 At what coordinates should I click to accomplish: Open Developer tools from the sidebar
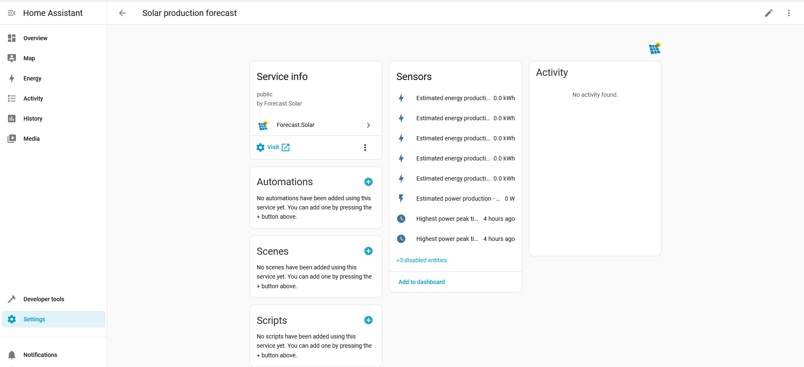coord(44,299)
